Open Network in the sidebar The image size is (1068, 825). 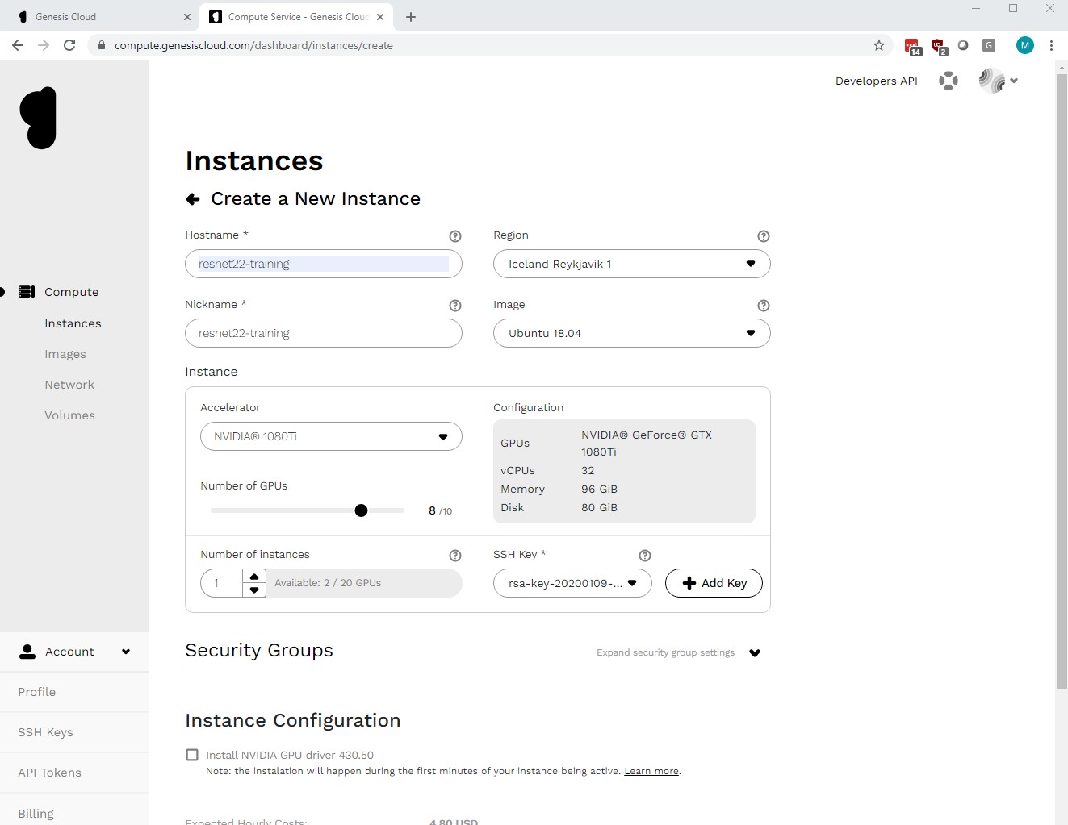coord(69,385)
